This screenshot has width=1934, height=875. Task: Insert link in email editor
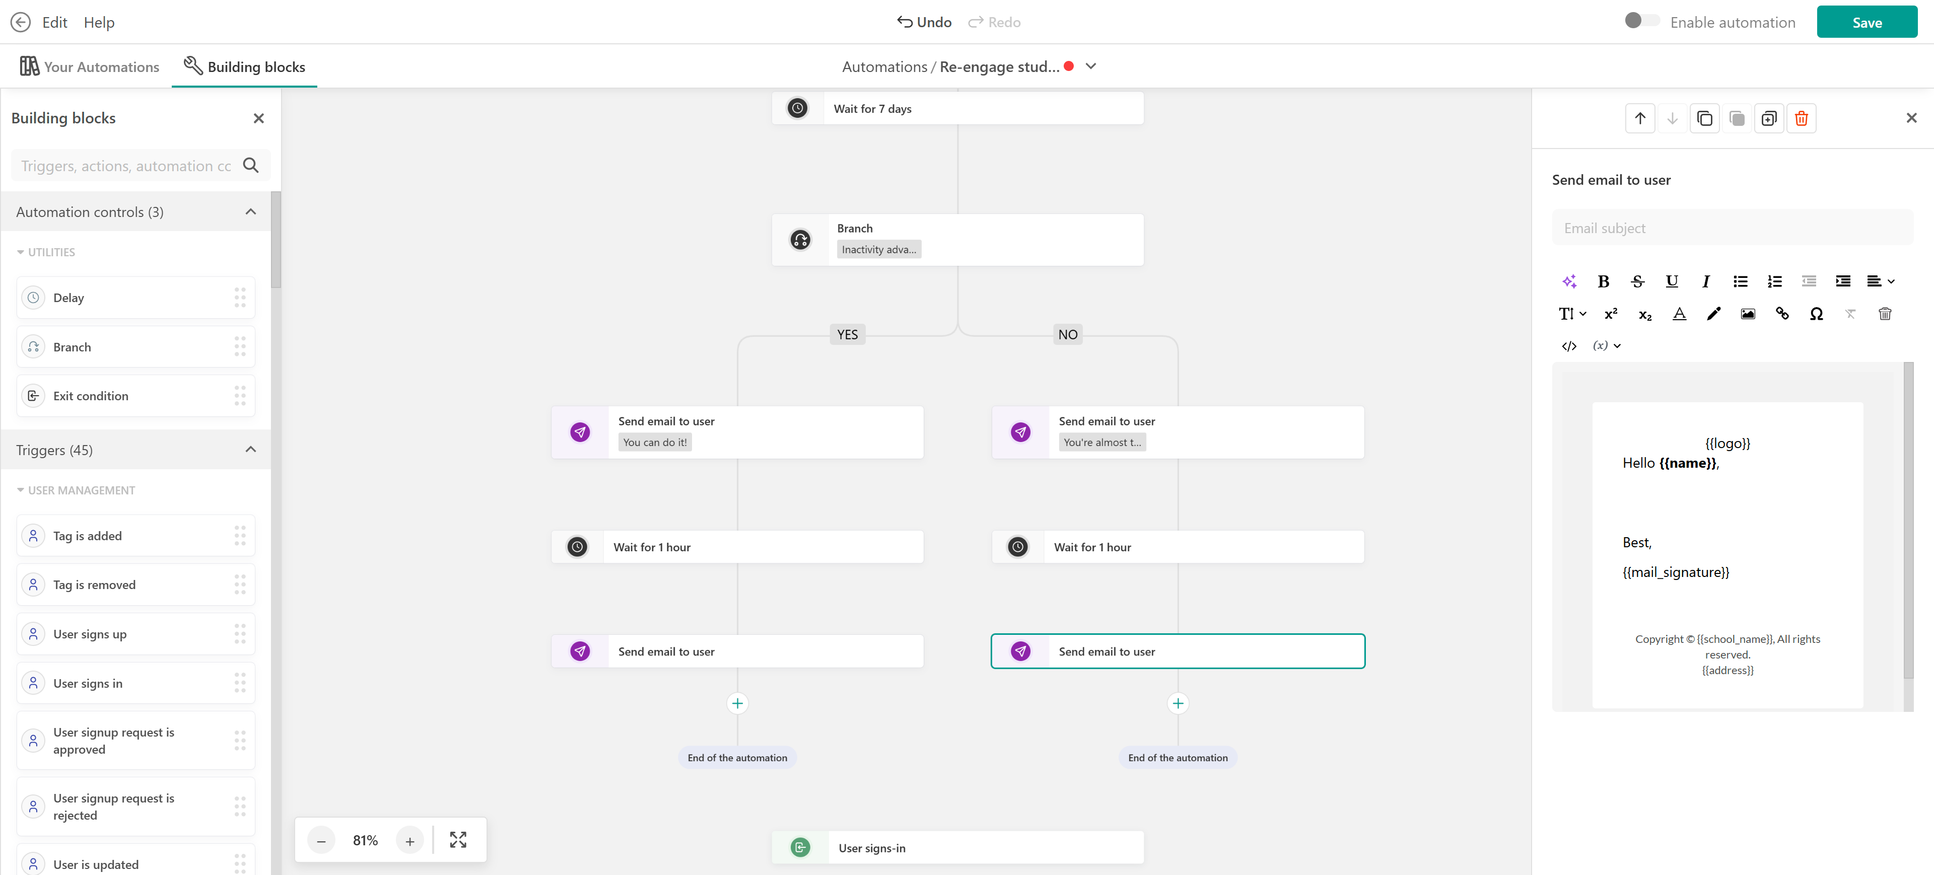click(x=1781, y=314)
